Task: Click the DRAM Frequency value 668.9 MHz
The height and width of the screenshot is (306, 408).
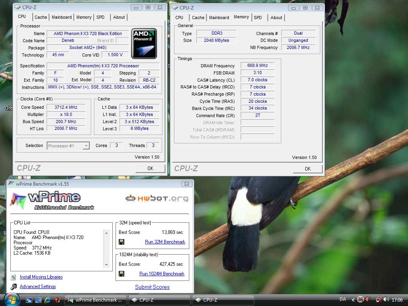Action: (x=257, y=65)
